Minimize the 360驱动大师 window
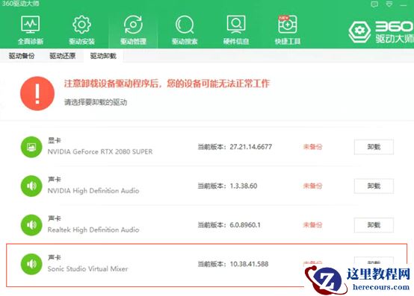414x296 pixels. pyautogui.click(x=404, y=4)
